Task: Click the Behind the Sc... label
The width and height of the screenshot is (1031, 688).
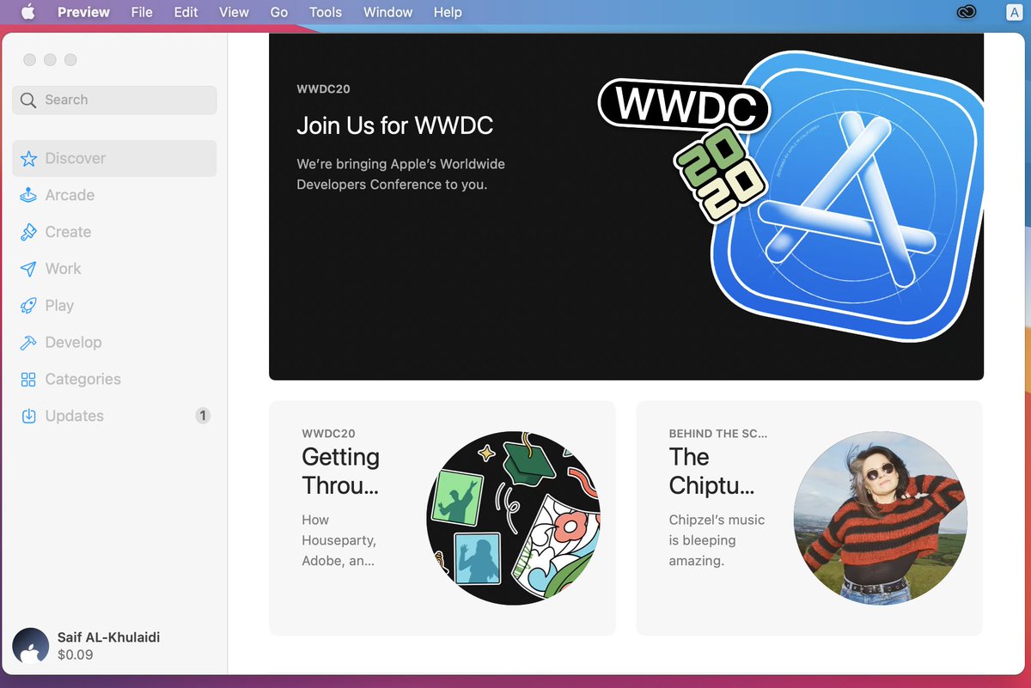Action: click(x=718, y=434)
